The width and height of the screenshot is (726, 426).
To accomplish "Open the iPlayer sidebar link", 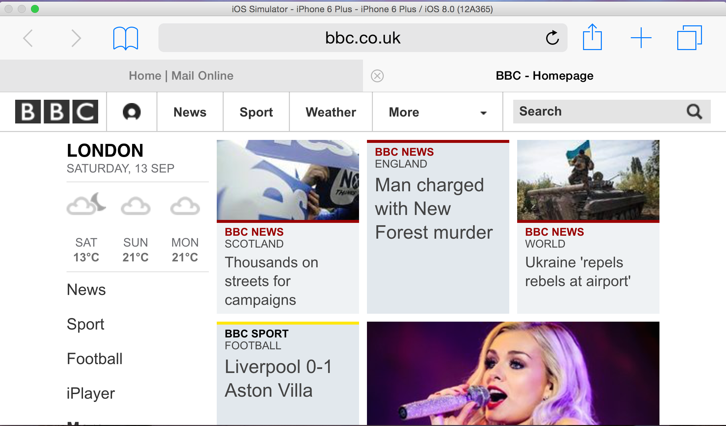I will coord(91,393).
